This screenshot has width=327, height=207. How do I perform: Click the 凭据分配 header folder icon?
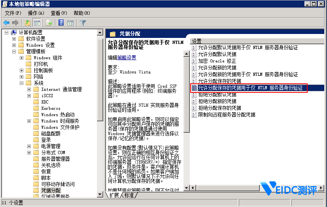click(x=113, y=34)
